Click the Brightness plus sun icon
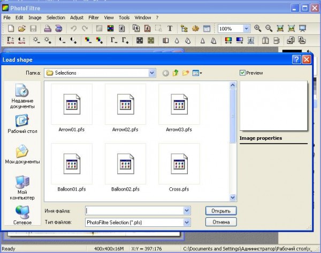Image resolution: width=321 pixels, height=253 pixels. coord(48,40)
